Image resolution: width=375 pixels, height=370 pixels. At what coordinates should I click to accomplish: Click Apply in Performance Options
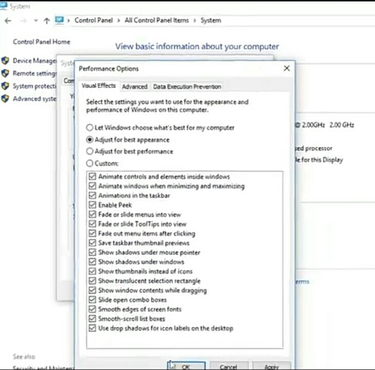272,366
